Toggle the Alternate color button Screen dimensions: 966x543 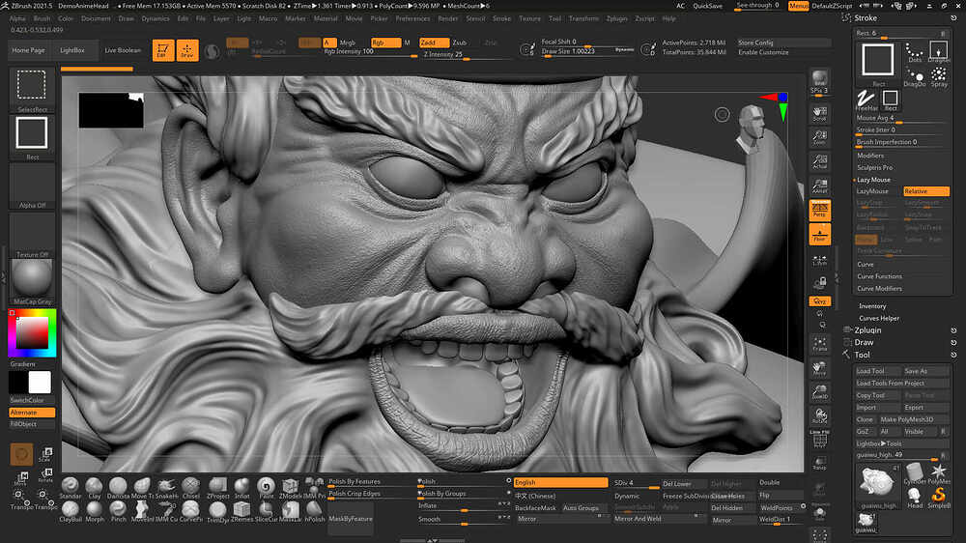[32, 413]
